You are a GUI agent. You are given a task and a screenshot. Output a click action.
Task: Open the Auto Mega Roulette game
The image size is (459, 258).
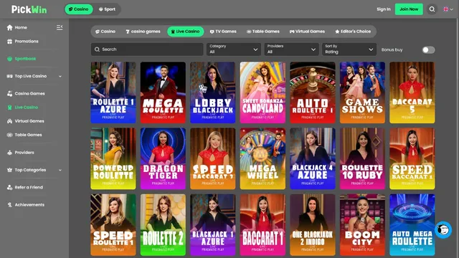pos(412,224)
